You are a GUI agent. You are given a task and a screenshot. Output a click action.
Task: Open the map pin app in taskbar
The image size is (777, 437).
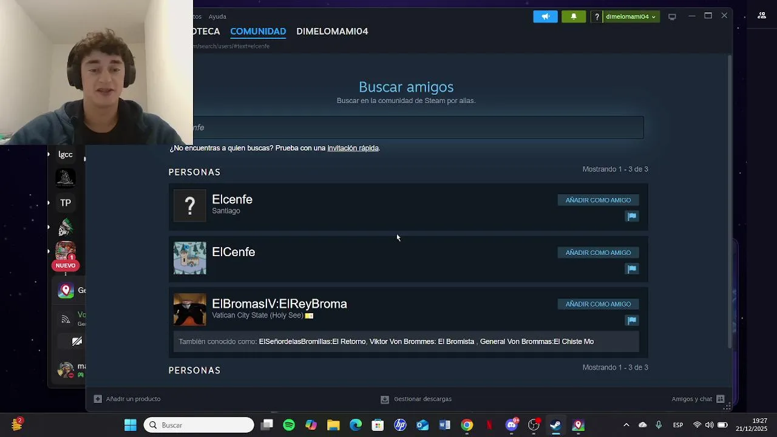(x=578, y=425)
